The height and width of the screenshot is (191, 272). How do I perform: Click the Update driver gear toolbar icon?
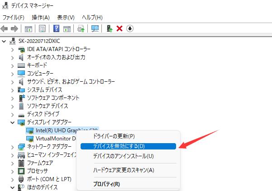tap(81, 28)
